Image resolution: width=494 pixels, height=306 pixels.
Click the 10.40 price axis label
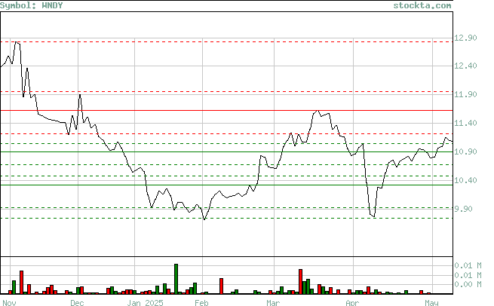click(465, 180)
